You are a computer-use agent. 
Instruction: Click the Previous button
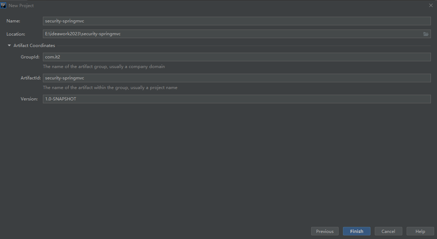click(x=324, y=231)
